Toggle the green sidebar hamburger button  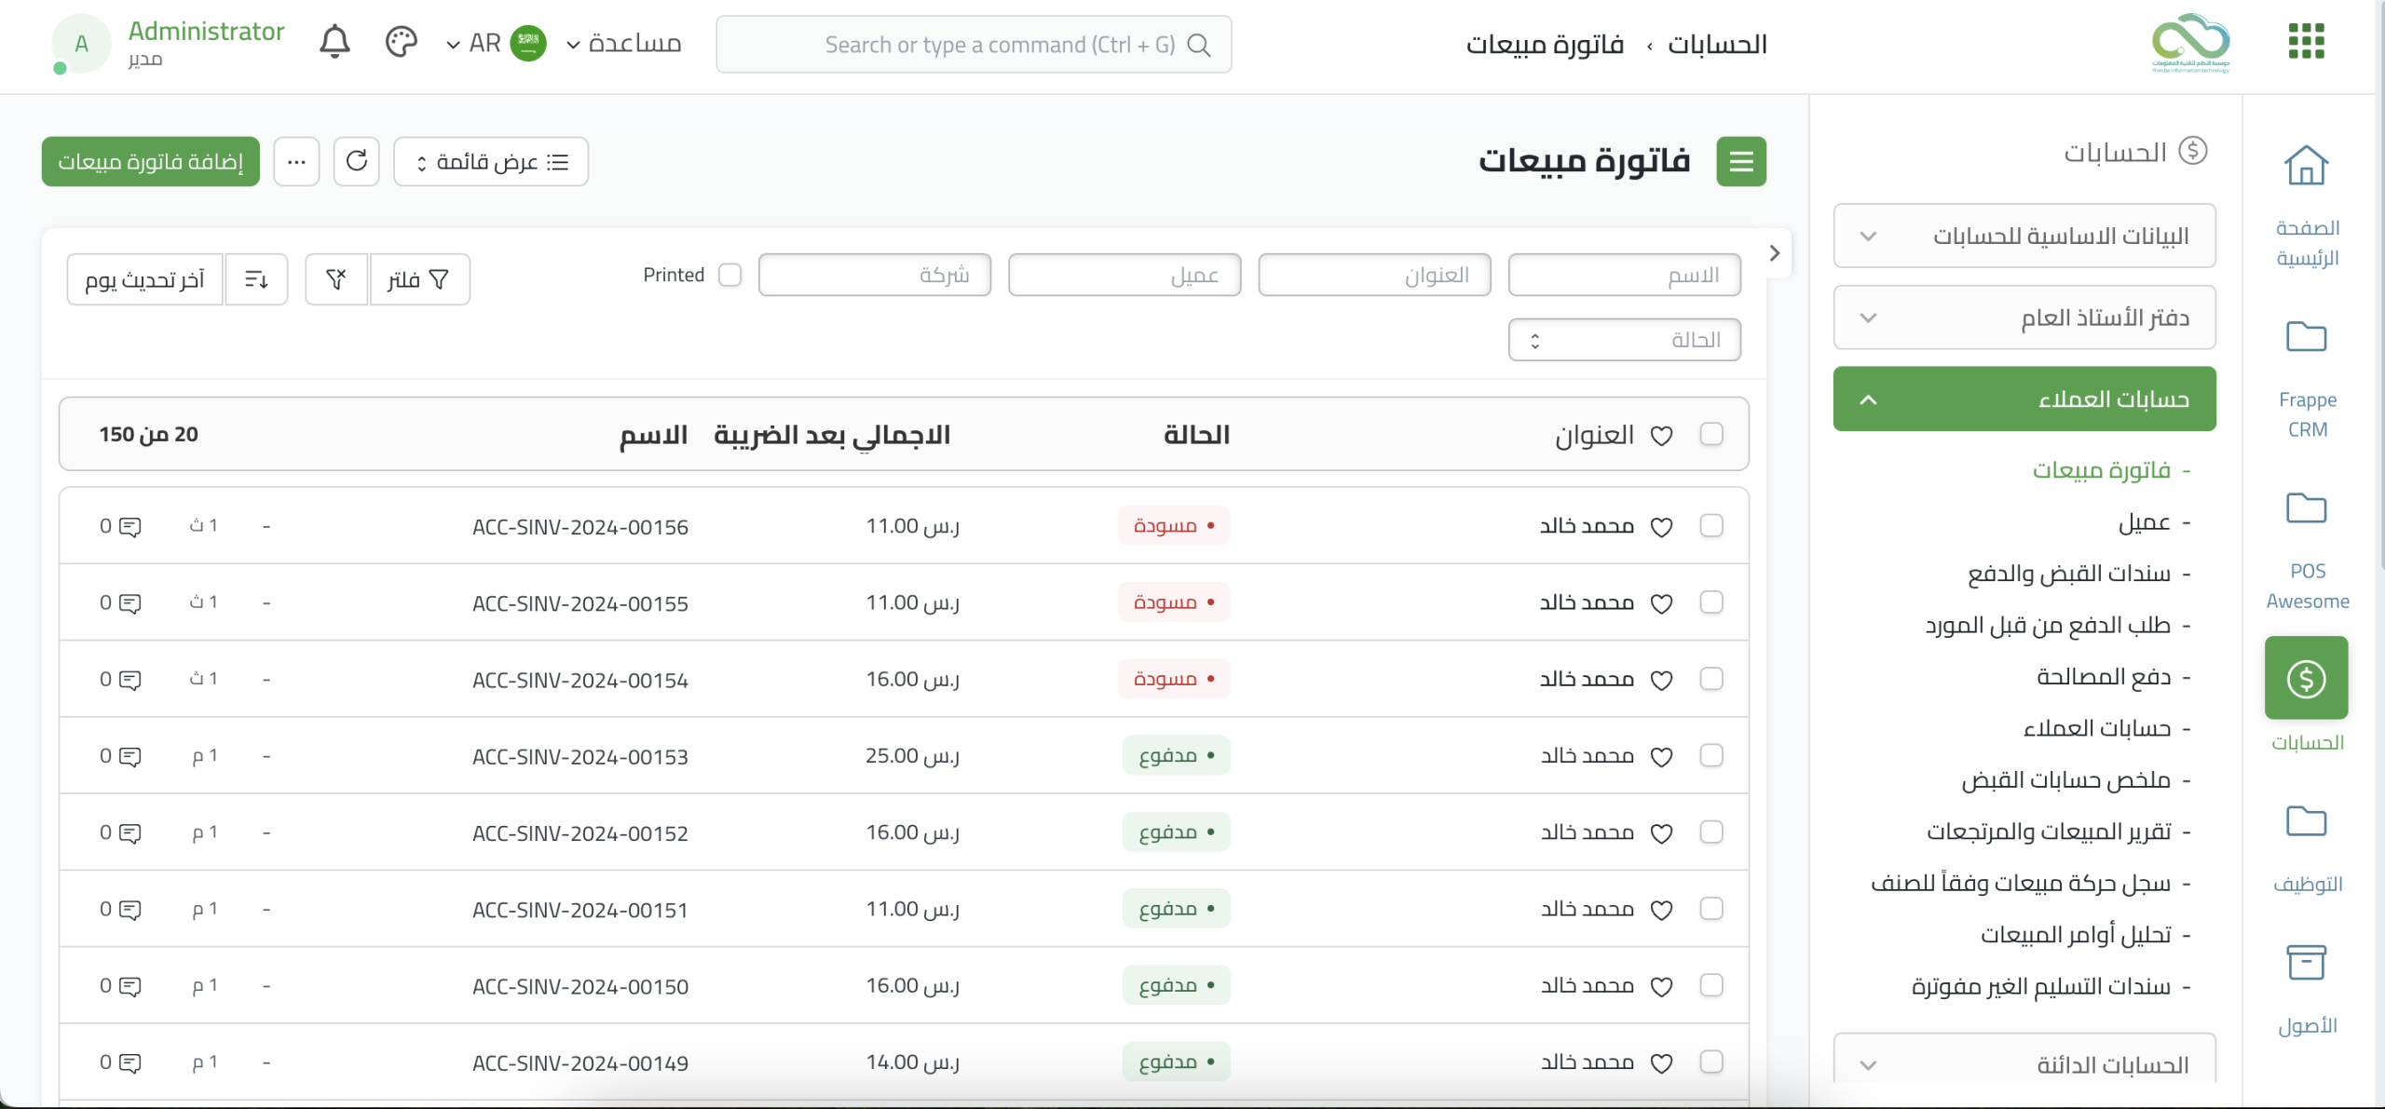[x=1740, y=161]
